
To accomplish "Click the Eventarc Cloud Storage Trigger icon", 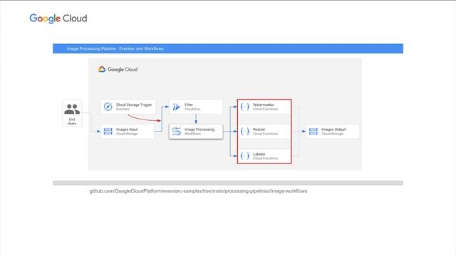I will pos(108,107).
